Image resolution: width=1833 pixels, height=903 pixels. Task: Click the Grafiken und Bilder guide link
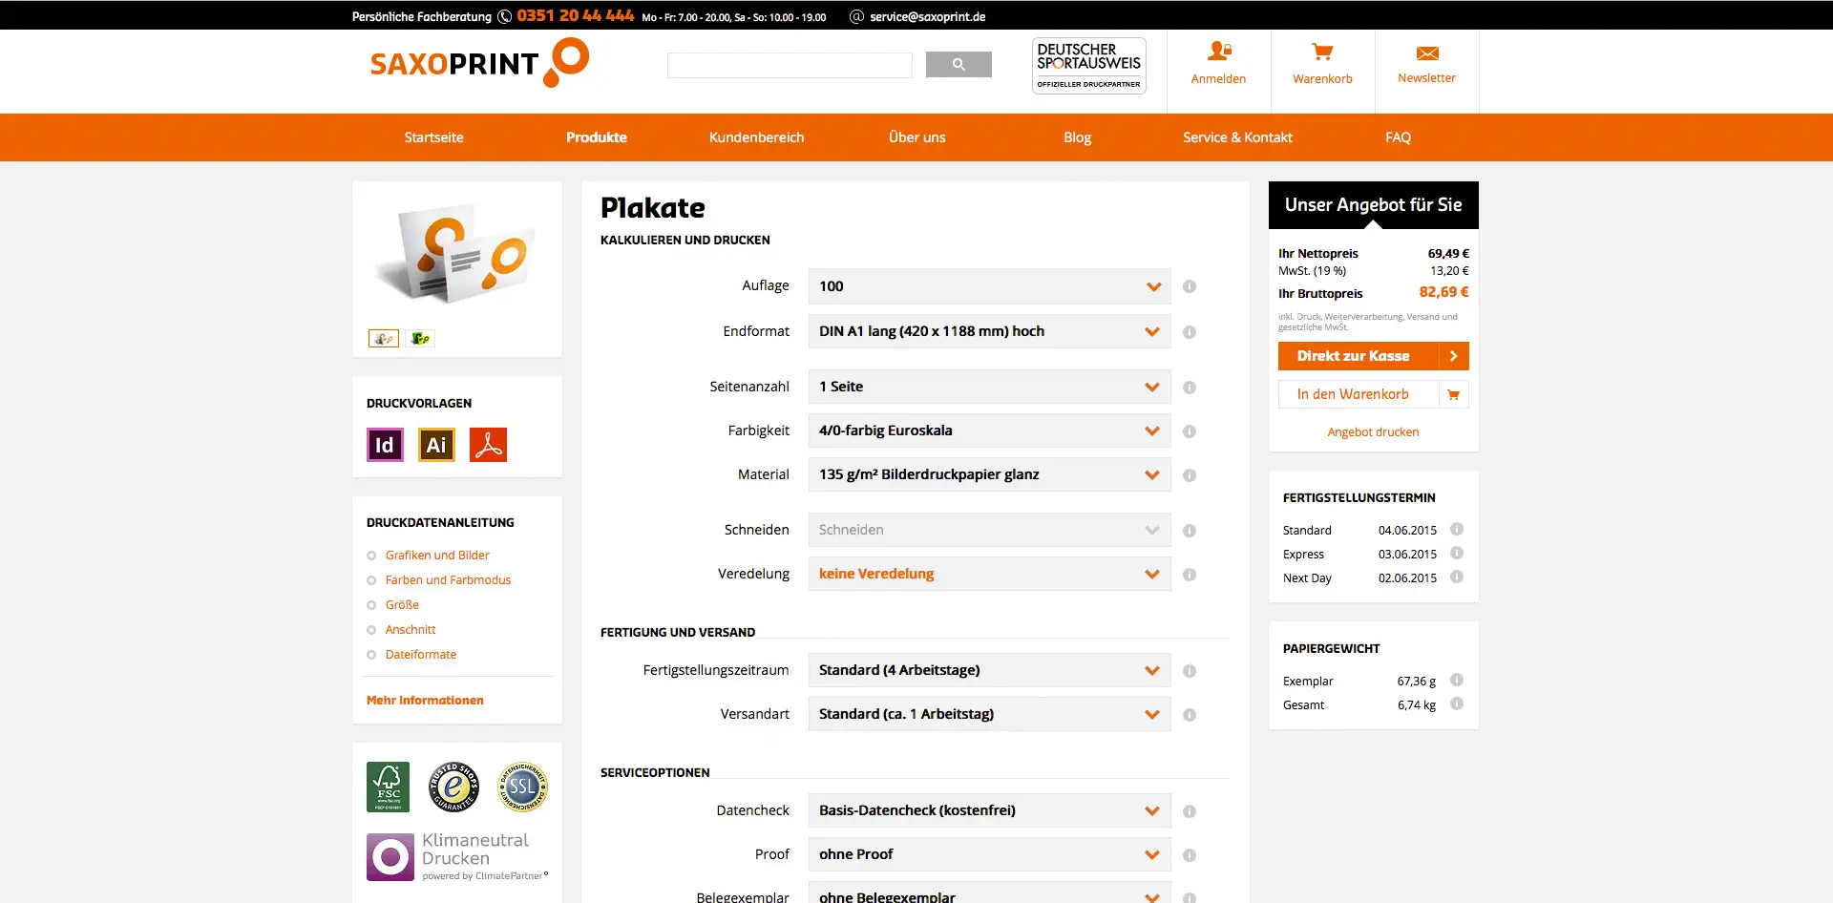(437, 555)
